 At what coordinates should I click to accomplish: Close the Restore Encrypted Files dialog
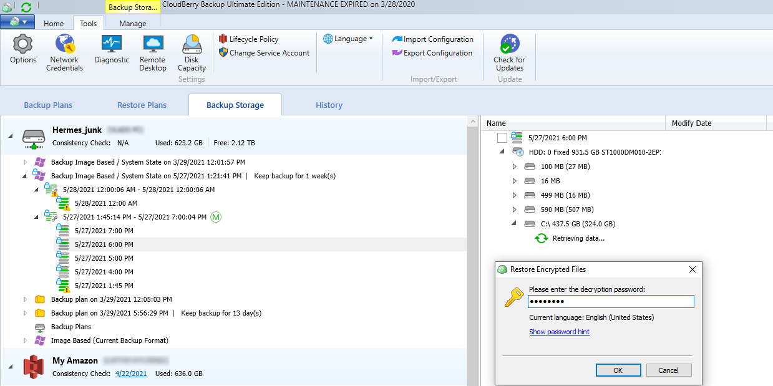click(692, 269)
